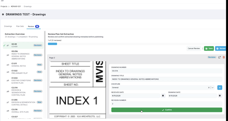Select p5 C1.033 Existing Conditions item

[23, 80]
